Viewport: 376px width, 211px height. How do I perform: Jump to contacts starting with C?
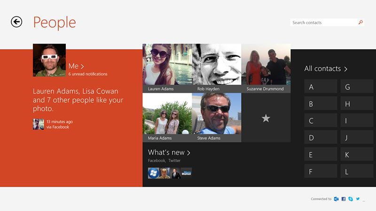click(x=321, y=120)
